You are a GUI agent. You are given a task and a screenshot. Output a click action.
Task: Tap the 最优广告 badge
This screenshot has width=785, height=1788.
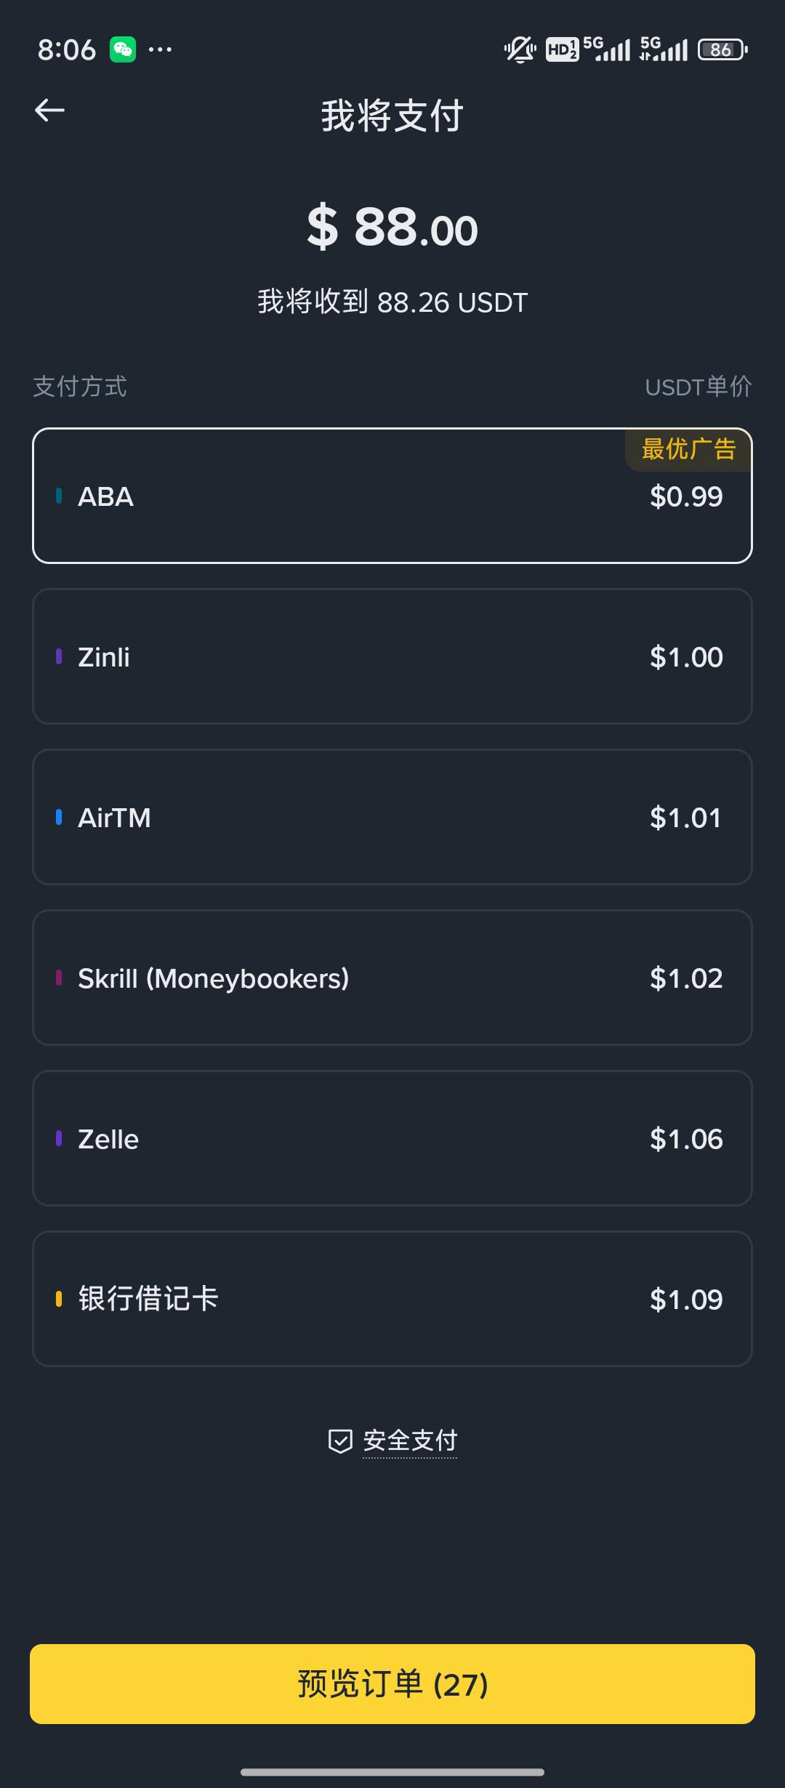[x=688, y=450]
